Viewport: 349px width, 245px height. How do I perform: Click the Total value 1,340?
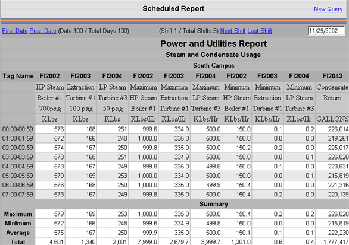[88, 242]
